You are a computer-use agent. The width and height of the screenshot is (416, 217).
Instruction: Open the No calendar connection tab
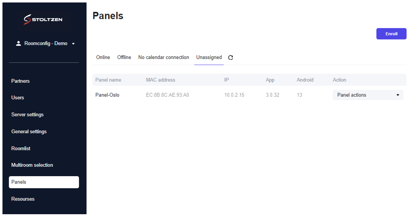[x=163, y=57]
